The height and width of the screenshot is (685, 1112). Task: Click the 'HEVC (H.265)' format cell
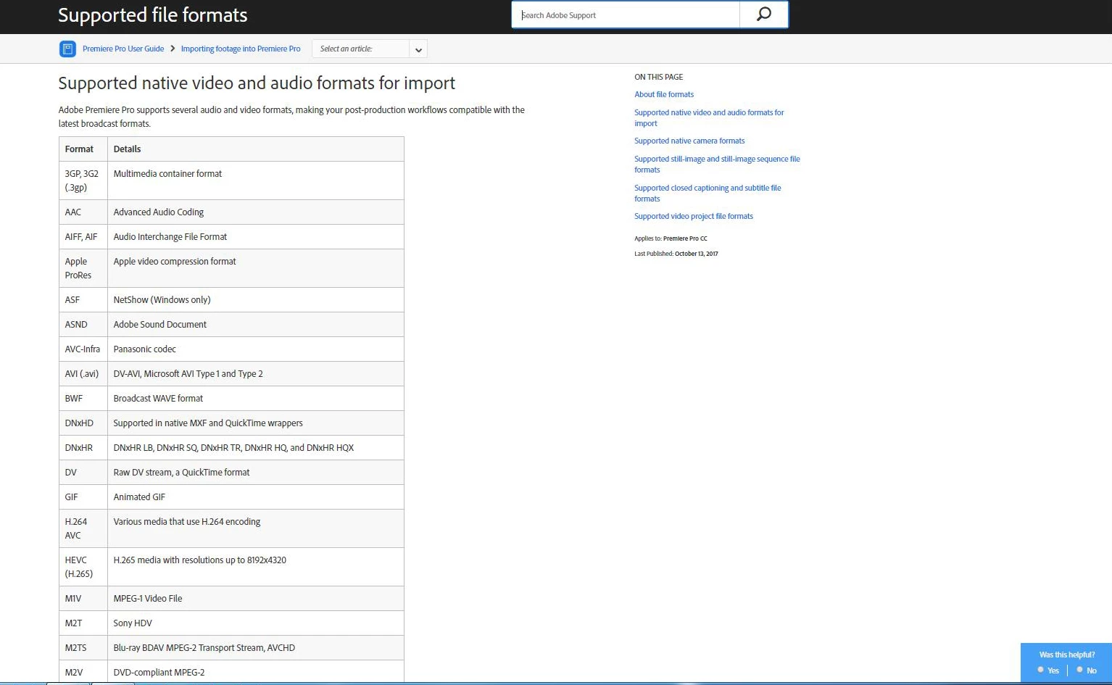click(83, 567)
